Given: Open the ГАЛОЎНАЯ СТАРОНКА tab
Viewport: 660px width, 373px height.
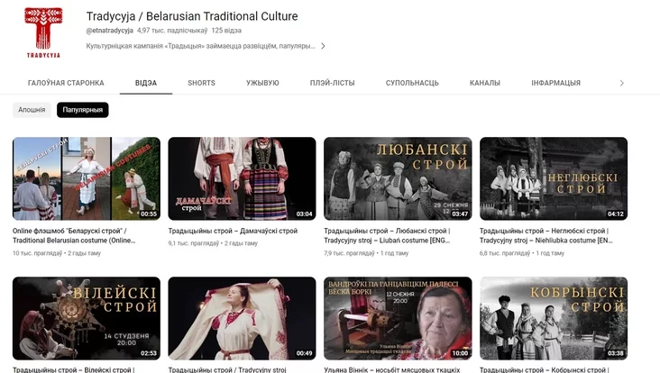Looking at the screenshot, I should pos(66,83).
